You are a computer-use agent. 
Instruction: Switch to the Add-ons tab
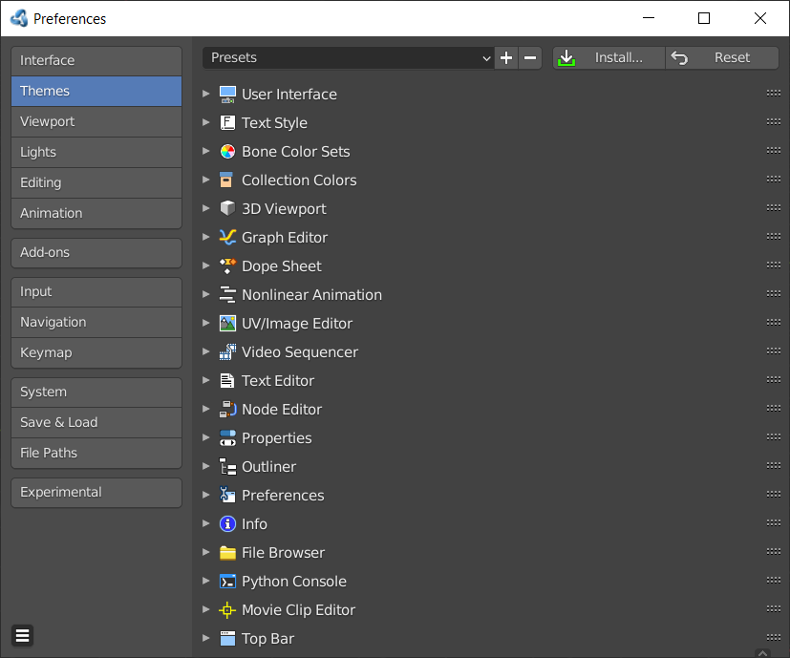(96, 252)
